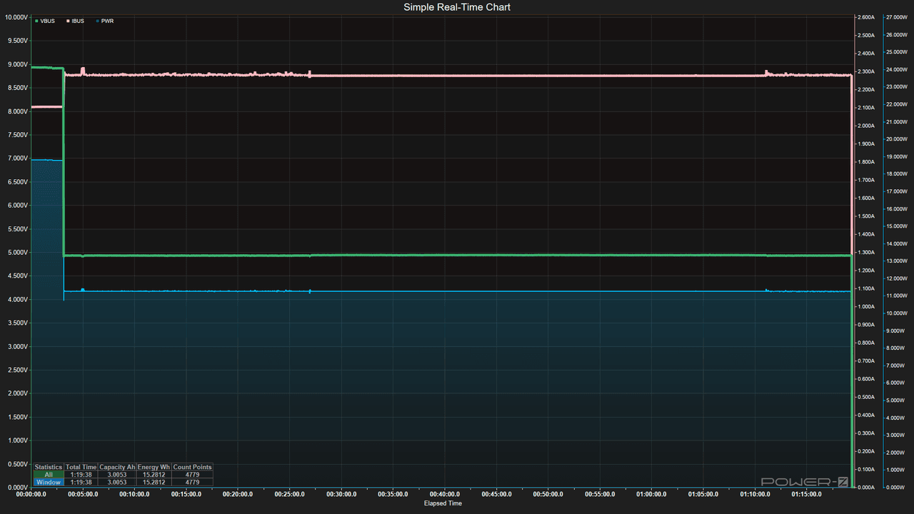Click the 'Capacity Ah' column header
Screen dimensions: 914x514
(x=117, y=468)
